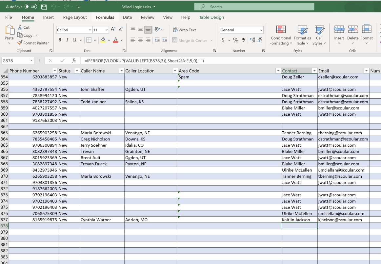Click Top Align icon
381x264 pixels.
pyautogui.click(x=133, y=29)
